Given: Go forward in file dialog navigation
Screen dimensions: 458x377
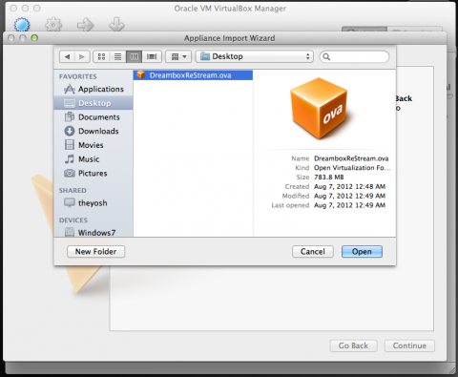Looking at the screenshot, I should pyautogui.click(x=82, y=56).
